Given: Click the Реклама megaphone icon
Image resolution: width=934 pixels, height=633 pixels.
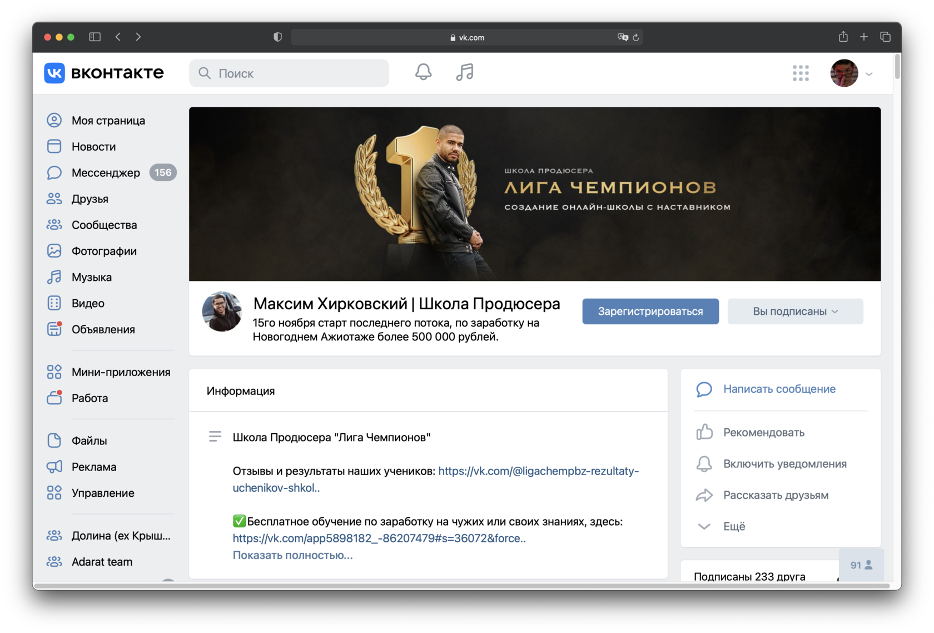Looking at the screenshot, I should pos(54,467).
